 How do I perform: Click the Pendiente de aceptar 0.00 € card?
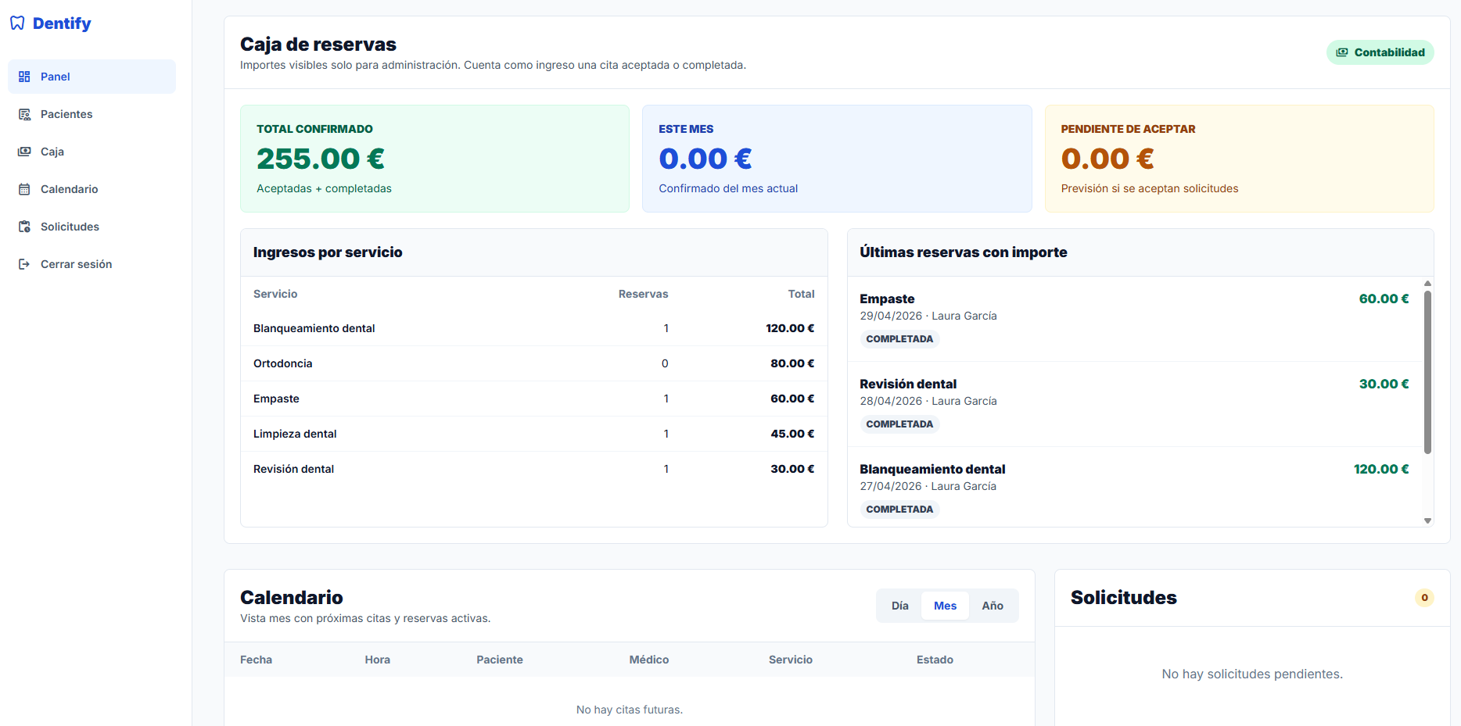1239,159
